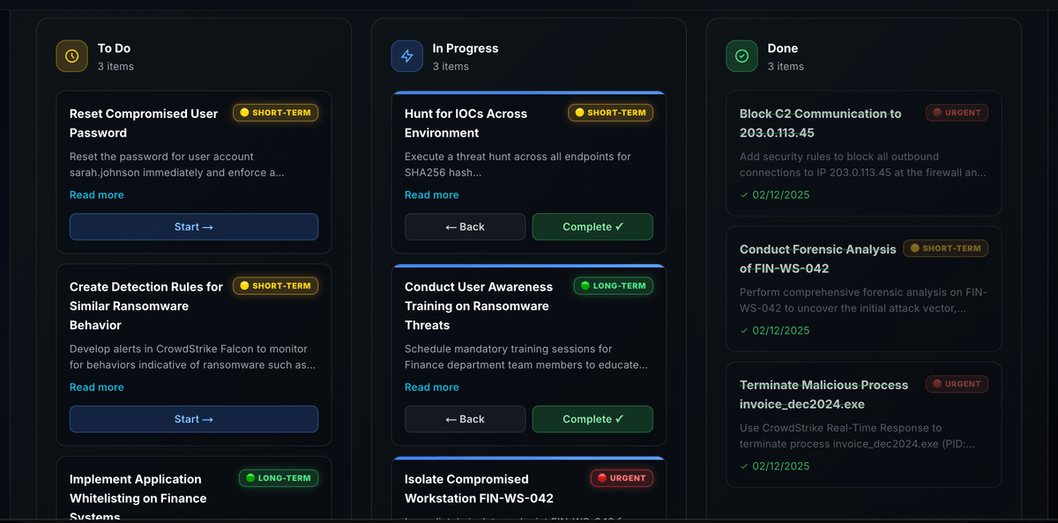Viewport: 1058px width, 523px height.
Task: Expand Read more on Create Detection Rules card
Action: point(97,387)
